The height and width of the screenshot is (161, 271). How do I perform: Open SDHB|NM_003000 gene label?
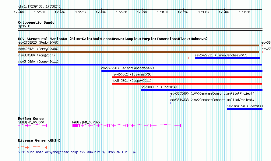tap(31, 122)
